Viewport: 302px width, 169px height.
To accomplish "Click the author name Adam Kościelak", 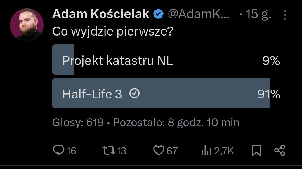I will click(101, 14).
